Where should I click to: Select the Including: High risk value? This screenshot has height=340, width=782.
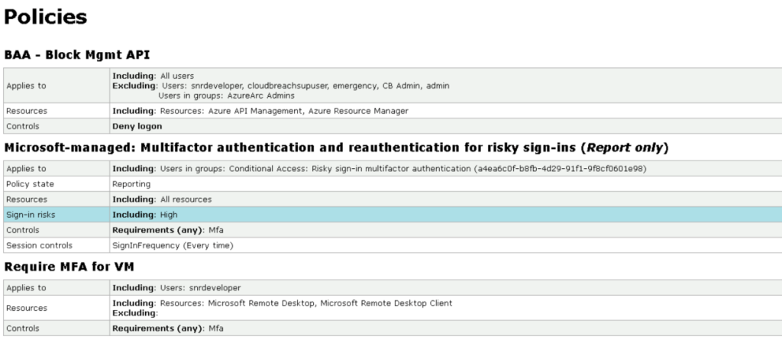coord(145,215)
